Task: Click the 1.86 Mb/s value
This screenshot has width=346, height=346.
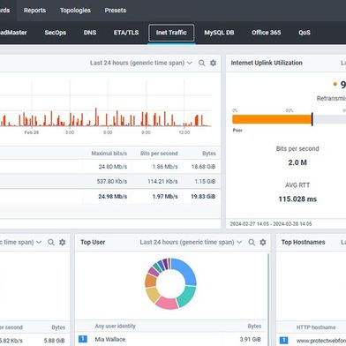Action: [165, 167]
